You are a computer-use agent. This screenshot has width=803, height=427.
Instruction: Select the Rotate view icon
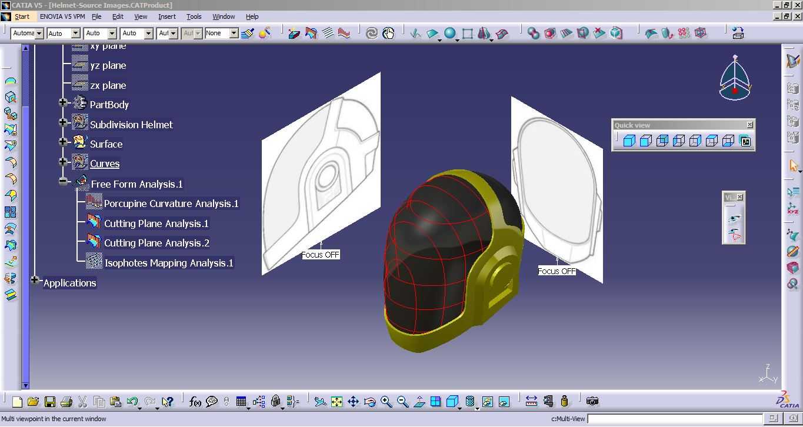pos(370,402)
